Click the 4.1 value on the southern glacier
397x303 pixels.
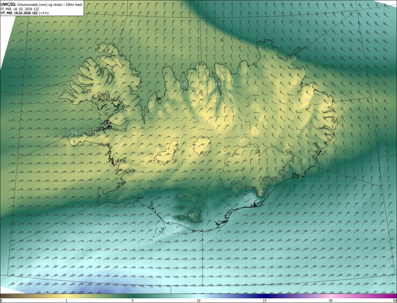click(x=191, y=215)
